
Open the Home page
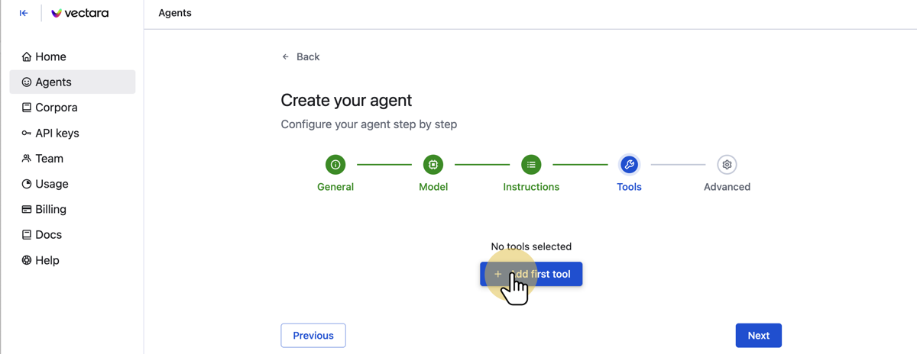[x=50, y=56]
